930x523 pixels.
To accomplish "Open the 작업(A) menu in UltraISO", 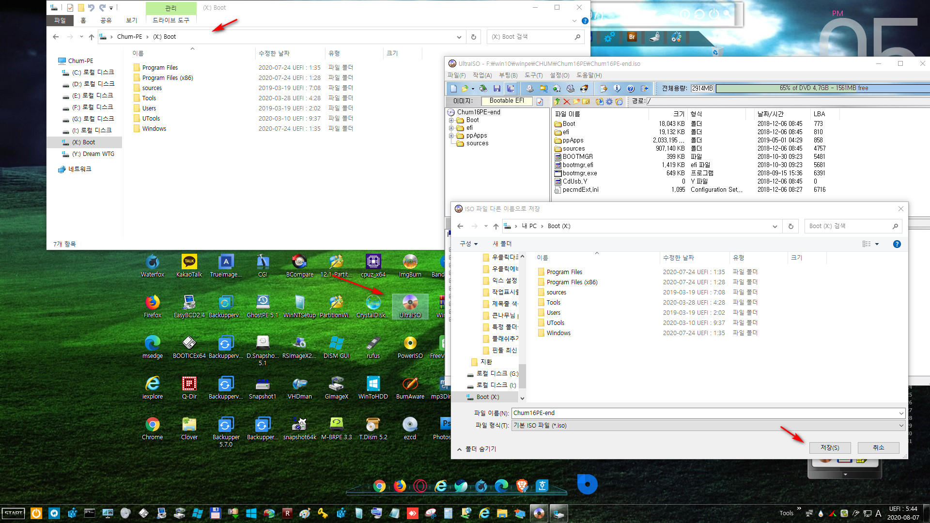I will click(482, 76).
